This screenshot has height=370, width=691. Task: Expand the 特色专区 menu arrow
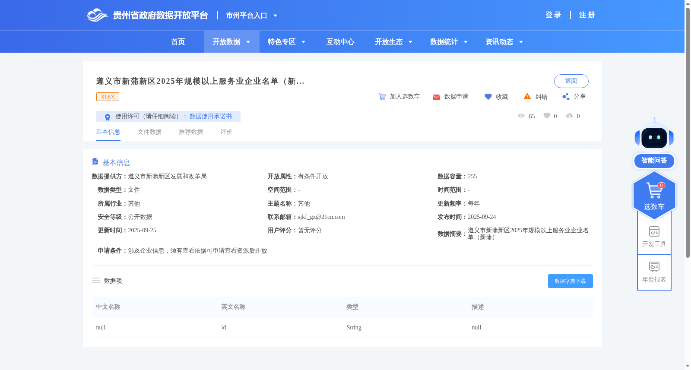[303, 42]
